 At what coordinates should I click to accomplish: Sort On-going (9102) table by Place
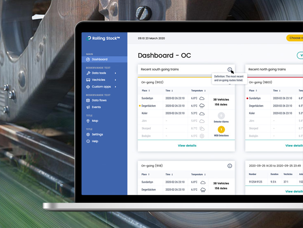pyautogui.click(x=146, y=90)
